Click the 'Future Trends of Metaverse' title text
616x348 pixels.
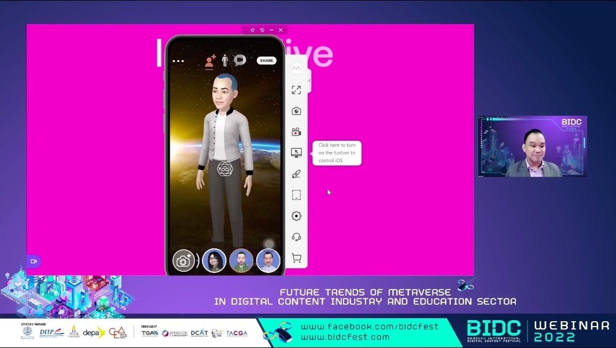point(366,297)
